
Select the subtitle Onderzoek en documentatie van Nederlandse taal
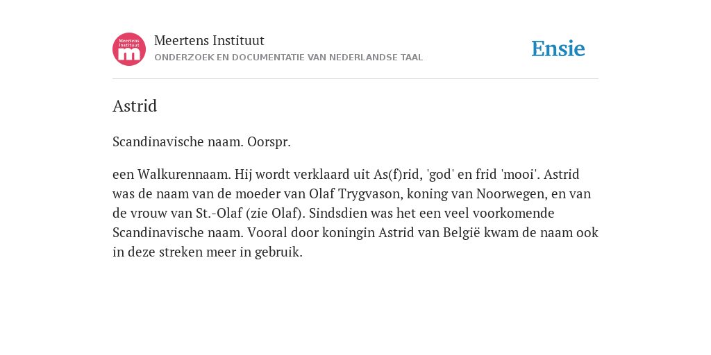tap(288, 58)
